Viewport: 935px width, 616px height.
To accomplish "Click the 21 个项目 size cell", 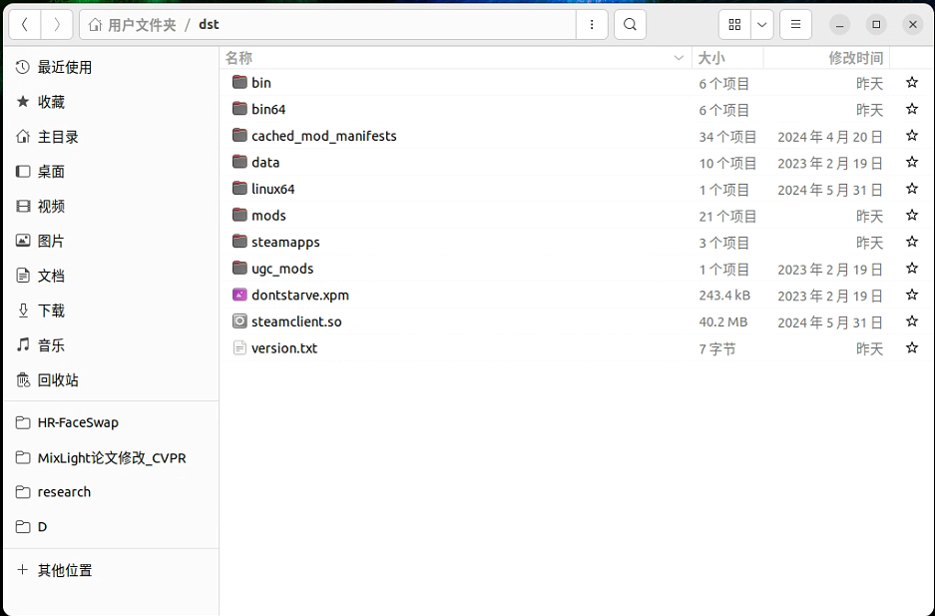I will click(727, 216).
